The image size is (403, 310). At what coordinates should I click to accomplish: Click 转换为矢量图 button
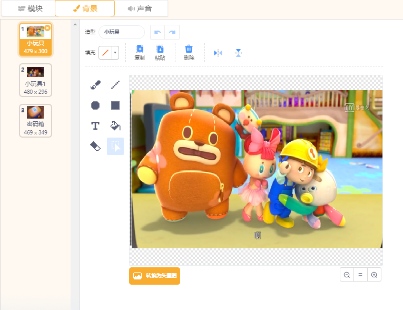click(x=154, y=276)
